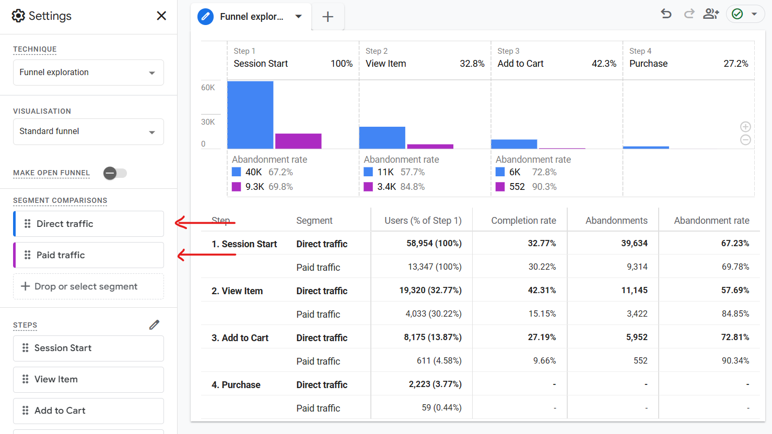Select the 3. Add to Cart row label
The width and height of the screenshot is (772, 434).
[x=240, y=338]
